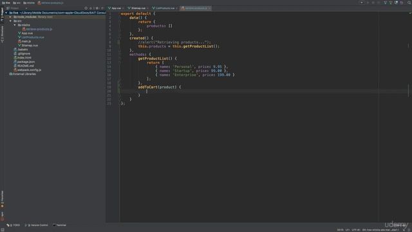
Task: Click the fold marker beside created()
Action: pyautogui.click(x=119, y=38)
